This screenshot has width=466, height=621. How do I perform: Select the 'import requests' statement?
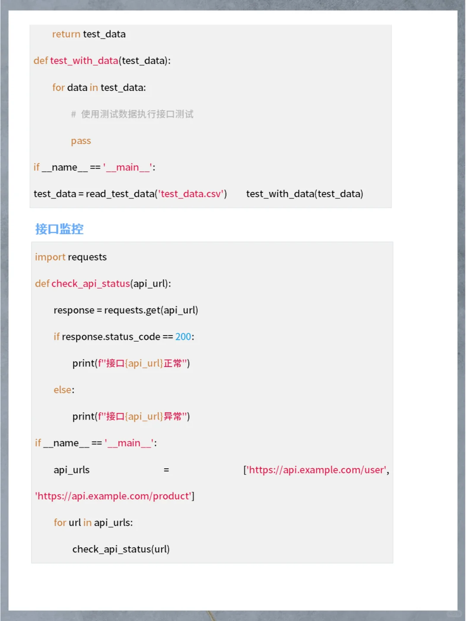70,257
